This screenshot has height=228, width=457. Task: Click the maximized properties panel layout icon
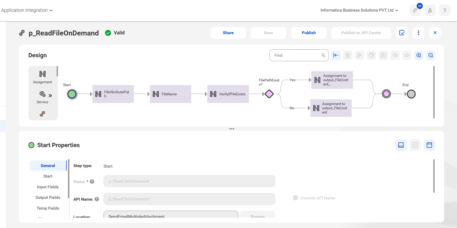[x=429, y=145]
